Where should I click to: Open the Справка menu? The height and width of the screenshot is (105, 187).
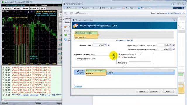[x=144, y=8]
